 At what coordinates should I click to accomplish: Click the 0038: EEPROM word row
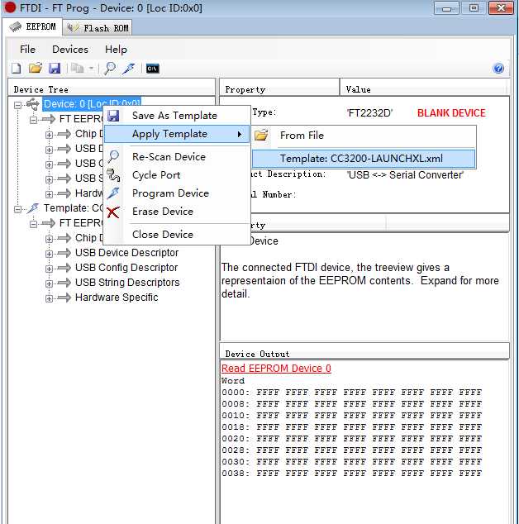click(351, 474)
